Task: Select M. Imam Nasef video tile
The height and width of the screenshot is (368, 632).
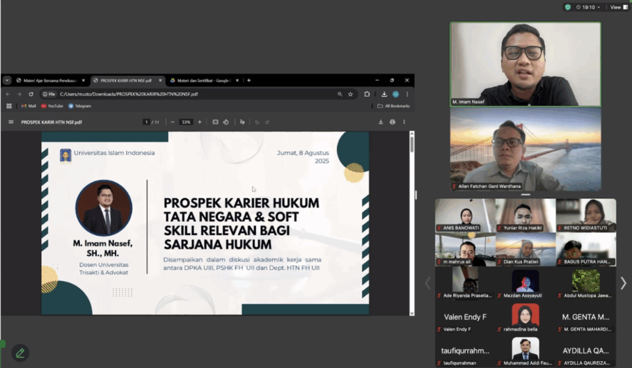Action: [x=525, y=64]
